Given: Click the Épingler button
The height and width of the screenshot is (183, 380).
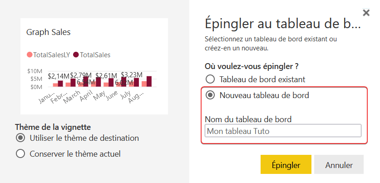Looking at the screenshot, I should click(286, 164).
